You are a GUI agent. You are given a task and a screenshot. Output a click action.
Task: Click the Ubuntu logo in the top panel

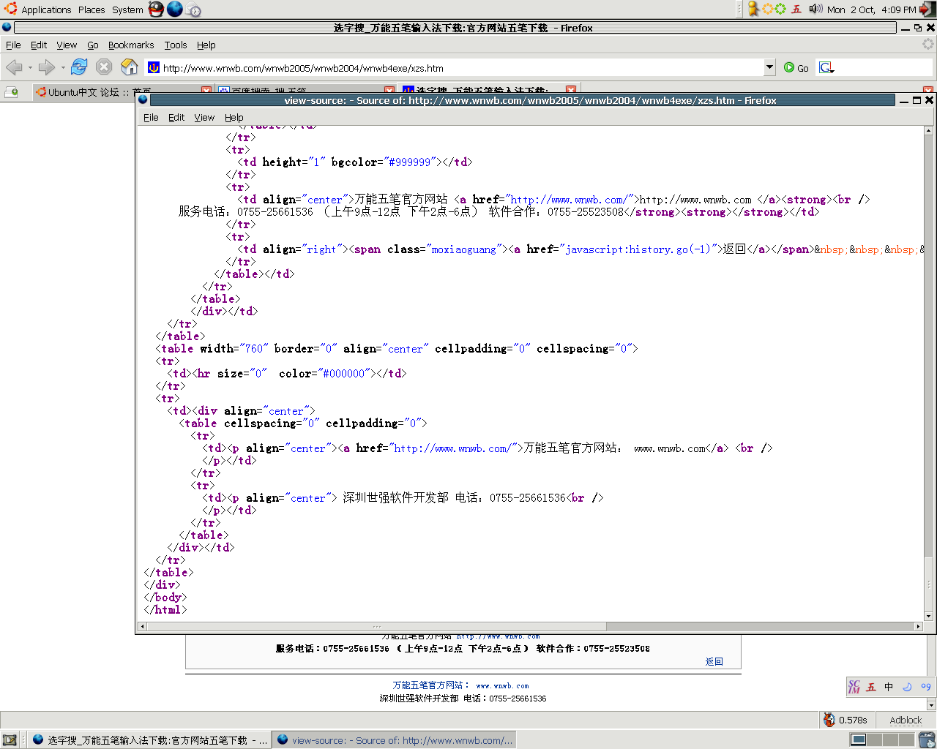pyautogui.click(x=10, y=9)
